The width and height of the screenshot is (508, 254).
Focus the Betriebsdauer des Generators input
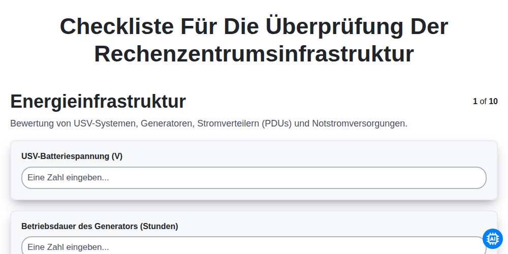[254, 245]
